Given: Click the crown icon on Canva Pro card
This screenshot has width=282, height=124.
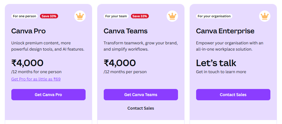Looking at the screenshot, I should [80, 16].
